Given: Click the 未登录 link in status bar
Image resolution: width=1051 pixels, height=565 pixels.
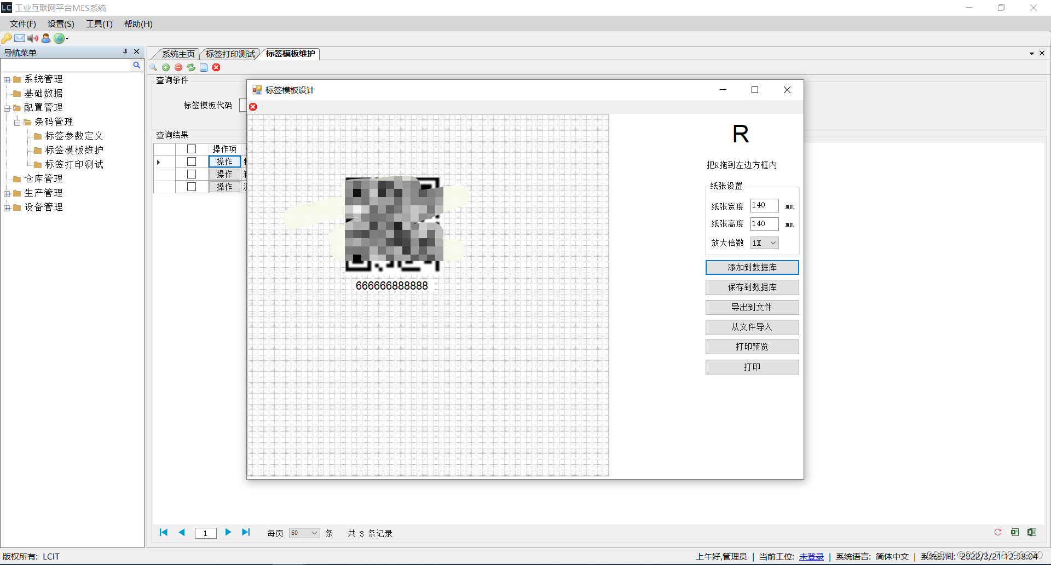Looking at the screenshot, I should pos(811,556).
